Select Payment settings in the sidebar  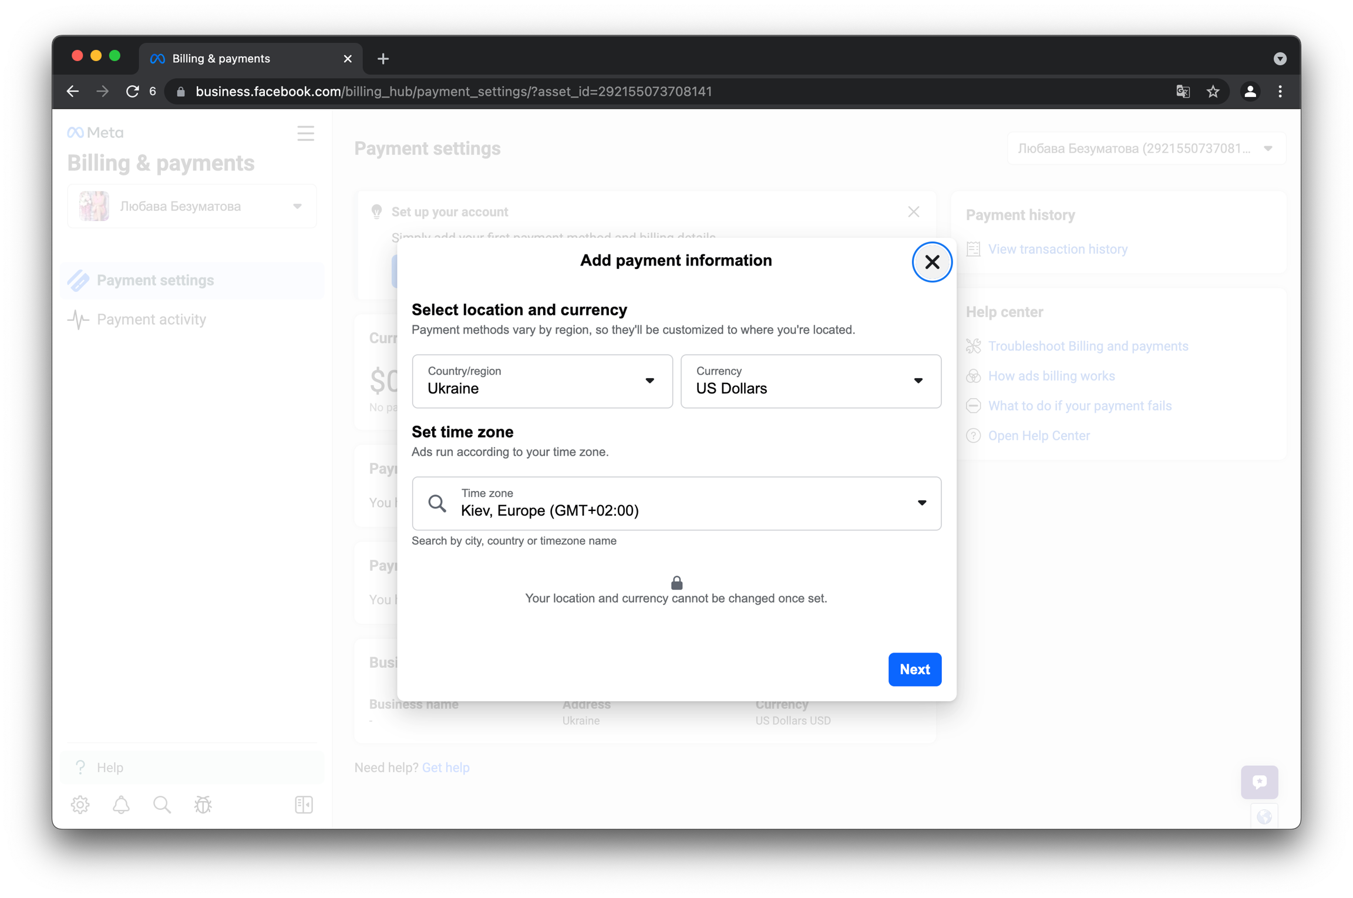(155, 280)
